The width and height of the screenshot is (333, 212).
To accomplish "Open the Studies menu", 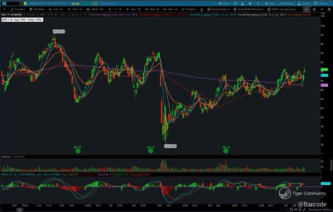I will coord(304,3).
